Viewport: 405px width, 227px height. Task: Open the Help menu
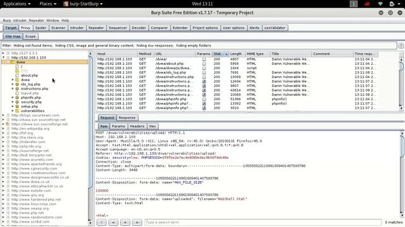65,20
